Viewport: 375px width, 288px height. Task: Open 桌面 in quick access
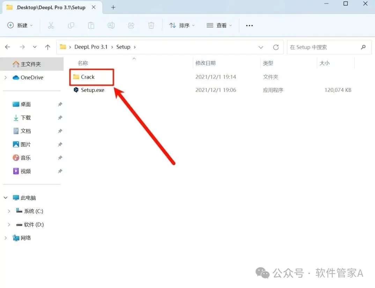(22, 105)
